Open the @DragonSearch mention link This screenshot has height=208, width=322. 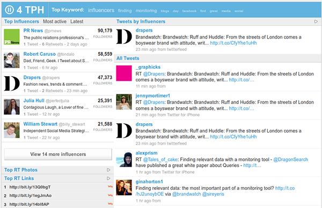pyautogui.click(x=290, y=159)
